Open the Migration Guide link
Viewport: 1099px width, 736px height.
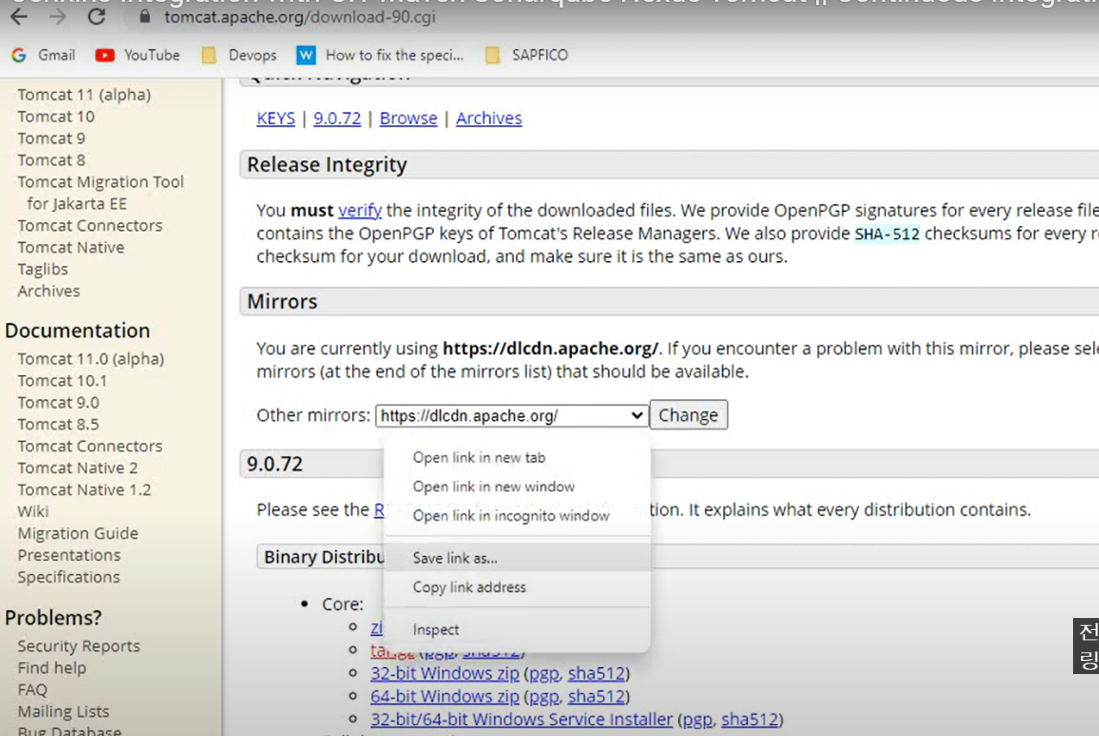pyautogui.click(x=78, y=533)
